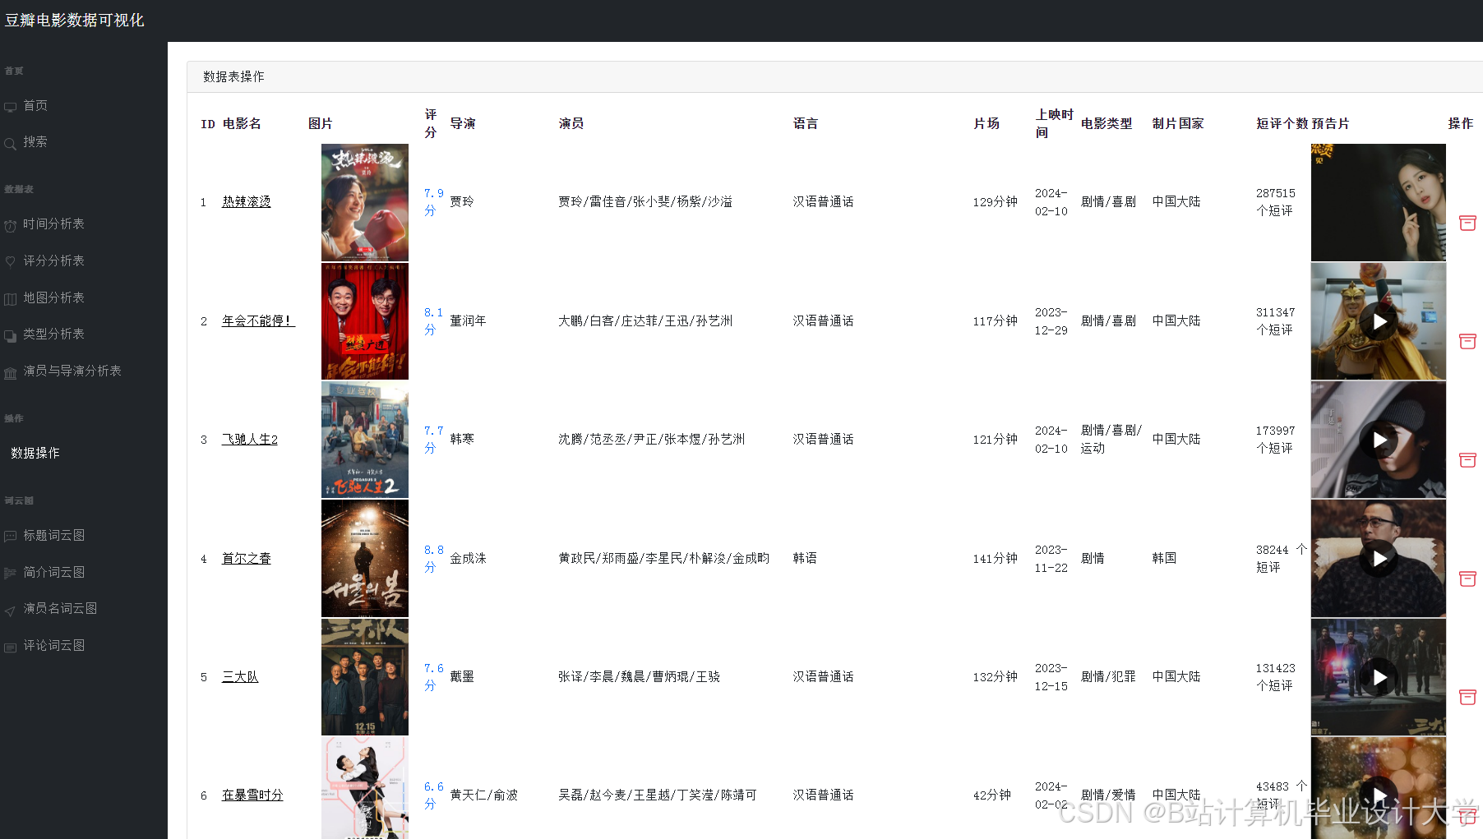Click the 首尔之春 poster image
1483x839 pixels.
[365, 559]
